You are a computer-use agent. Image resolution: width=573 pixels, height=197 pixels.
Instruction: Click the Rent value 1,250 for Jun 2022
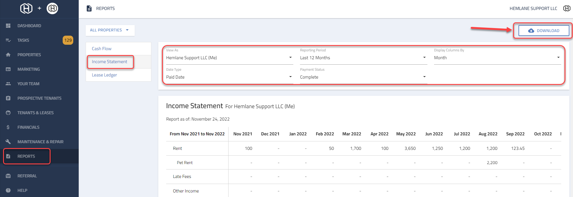[437, 148]
